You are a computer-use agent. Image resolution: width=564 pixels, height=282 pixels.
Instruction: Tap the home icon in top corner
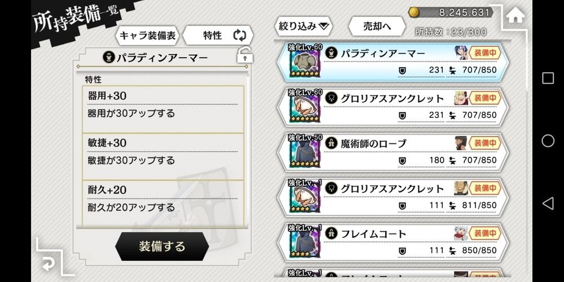coord(515,16)
